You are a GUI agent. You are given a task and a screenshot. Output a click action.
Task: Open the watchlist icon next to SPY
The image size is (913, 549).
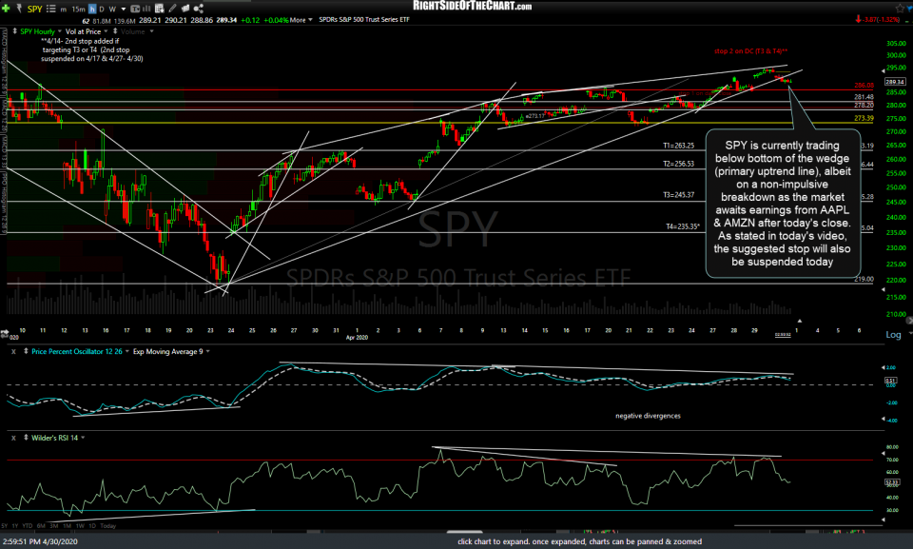click(51, 7)
